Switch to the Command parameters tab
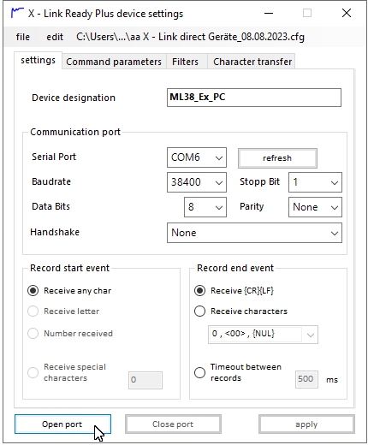368x445 pixels. 114,62
